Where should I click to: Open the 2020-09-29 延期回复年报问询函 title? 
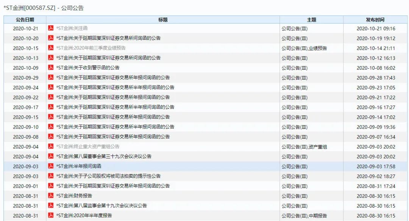(113, 78)
